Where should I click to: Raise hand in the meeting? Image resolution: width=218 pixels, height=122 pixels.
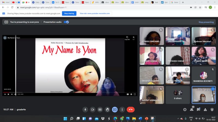click(x=107, y=110)
